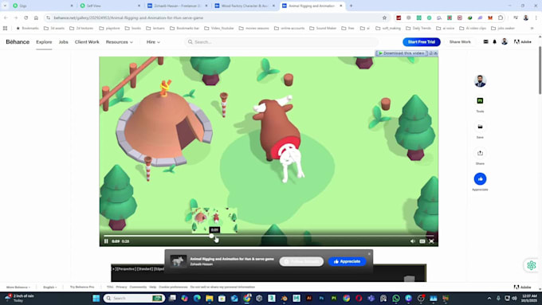Click the seek preview thumbnail above the progress bar
Screen dimensions: 542x305
pyautogui.click(x=214, y=220)
